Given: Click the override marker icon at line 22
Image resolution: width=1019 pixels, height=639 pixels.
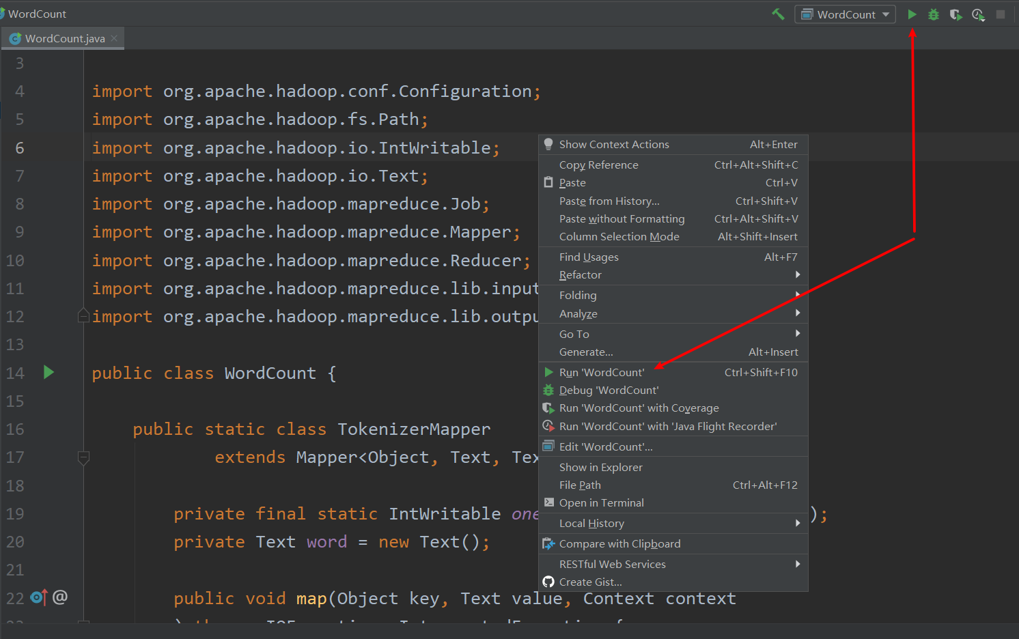Looking at the screenshot, I should (x=39, y=597).
